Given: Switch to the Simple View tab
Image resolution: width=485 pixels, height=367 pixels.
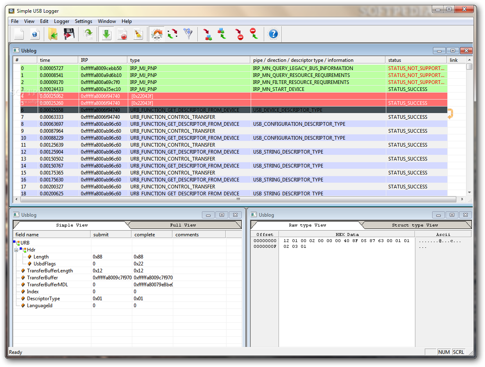Looking at the screenshot, I should tap(72, 225).
